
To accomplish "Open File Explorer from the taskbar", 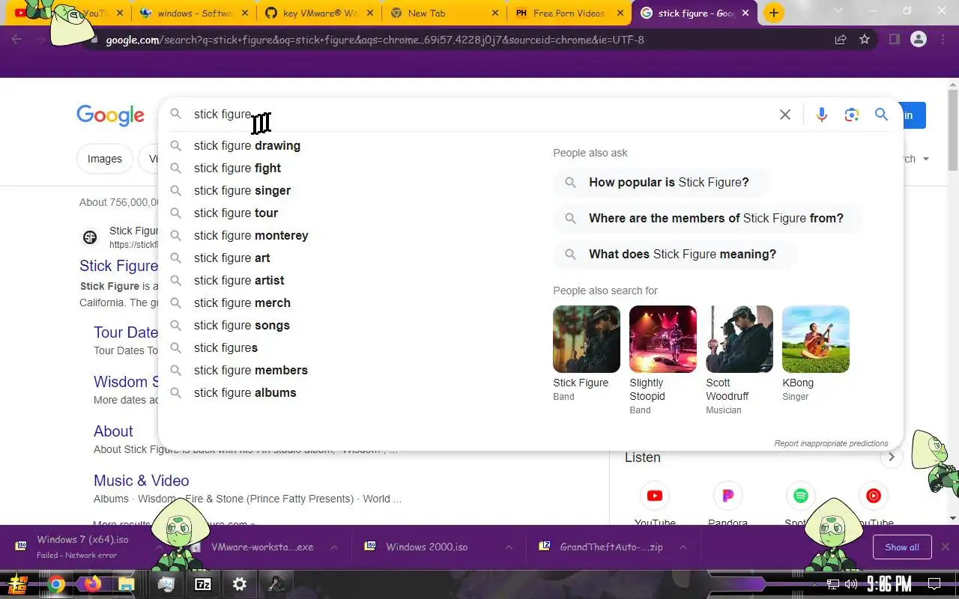I will 127,585.
